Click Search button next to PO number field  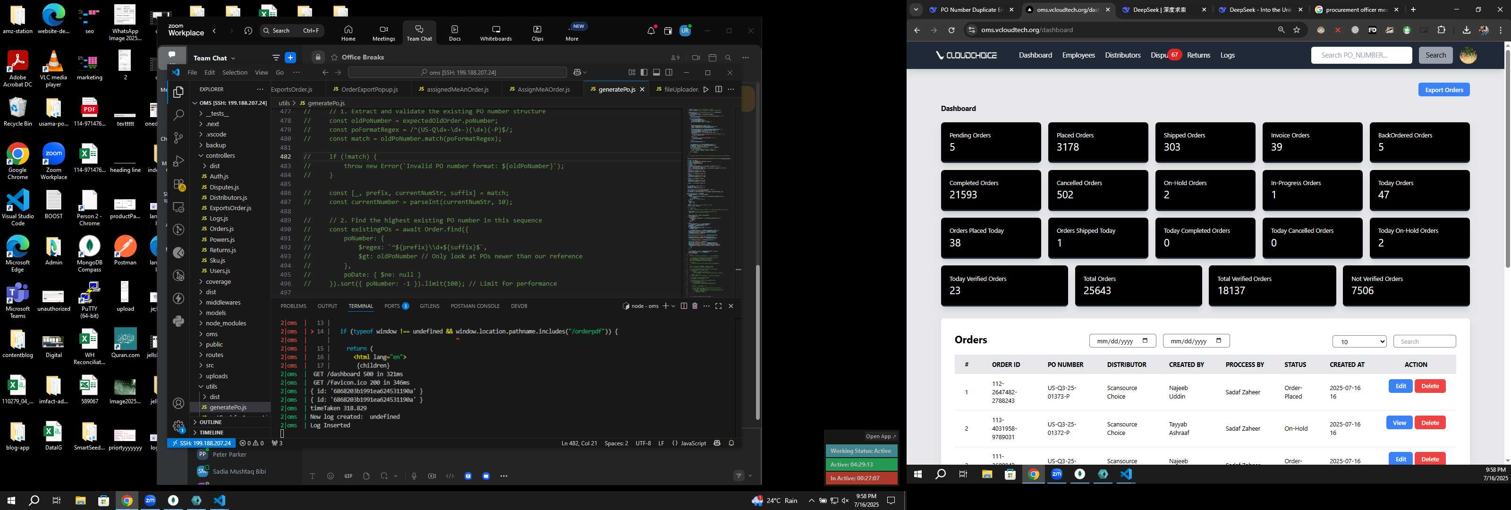(1435, 55)
